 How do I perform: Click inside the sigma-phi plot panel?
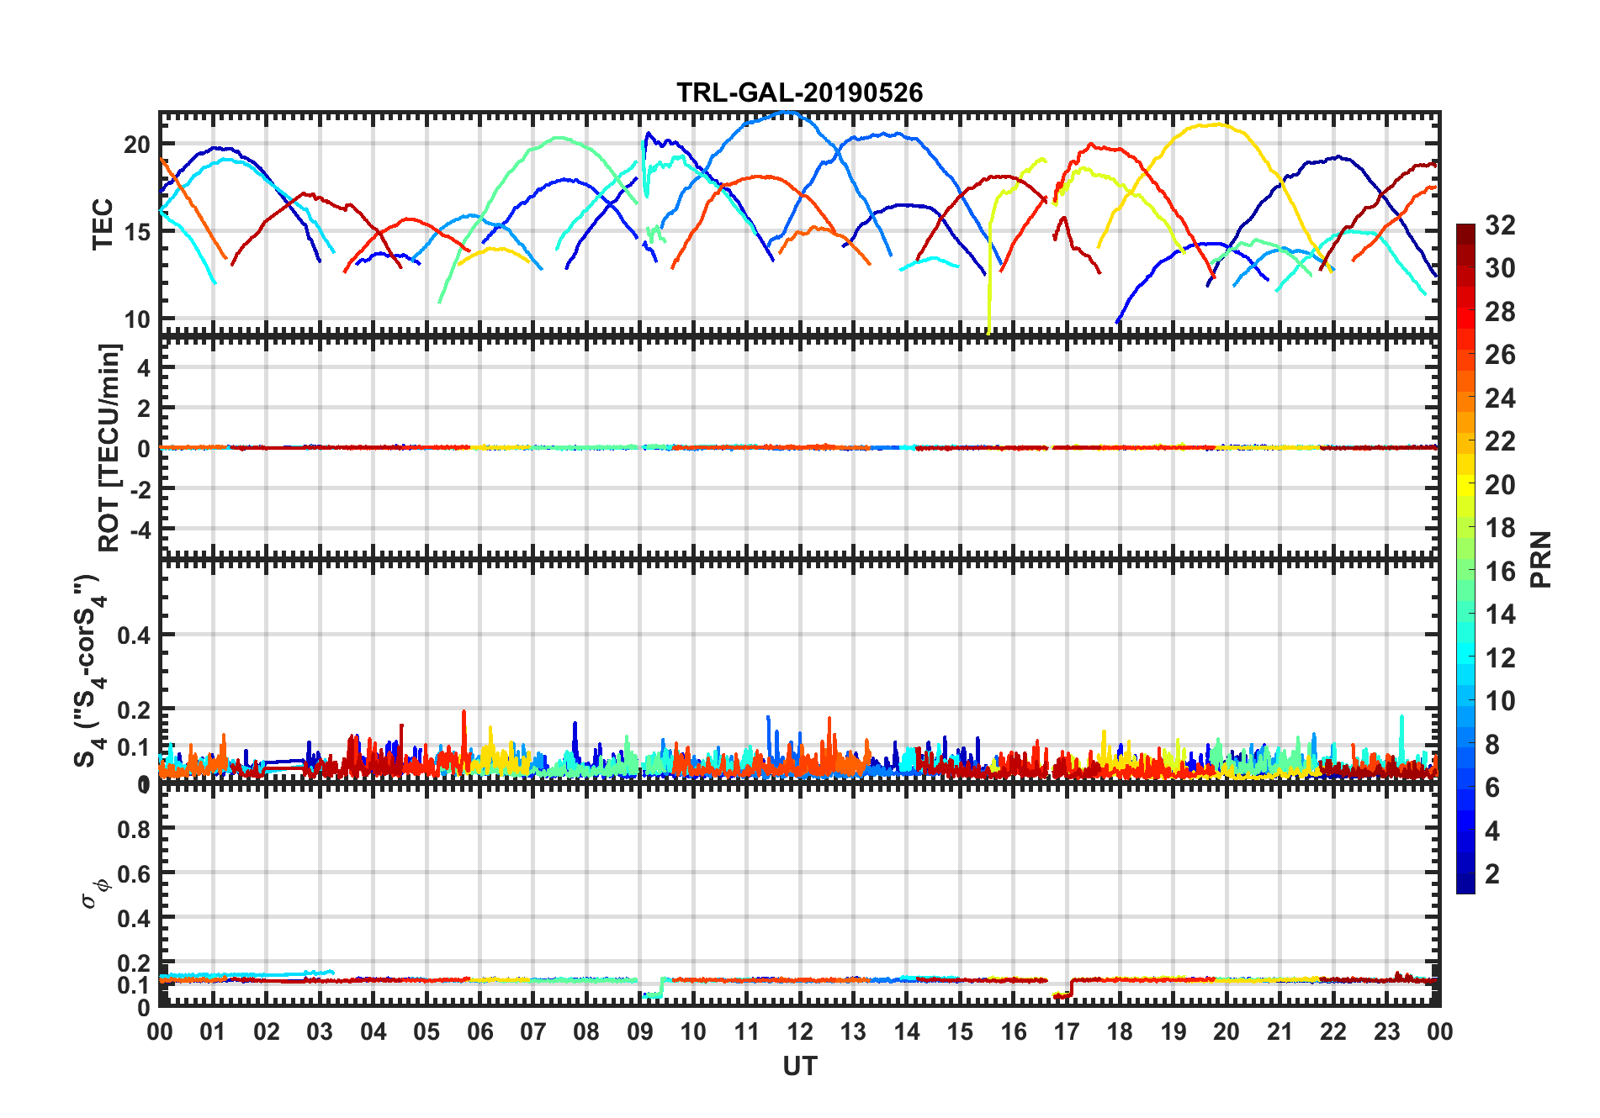[x=799, y=895]
